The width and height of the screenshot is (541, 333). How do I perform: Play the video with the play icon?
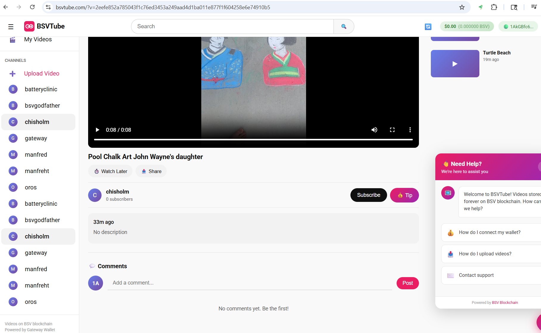[97, 130]
